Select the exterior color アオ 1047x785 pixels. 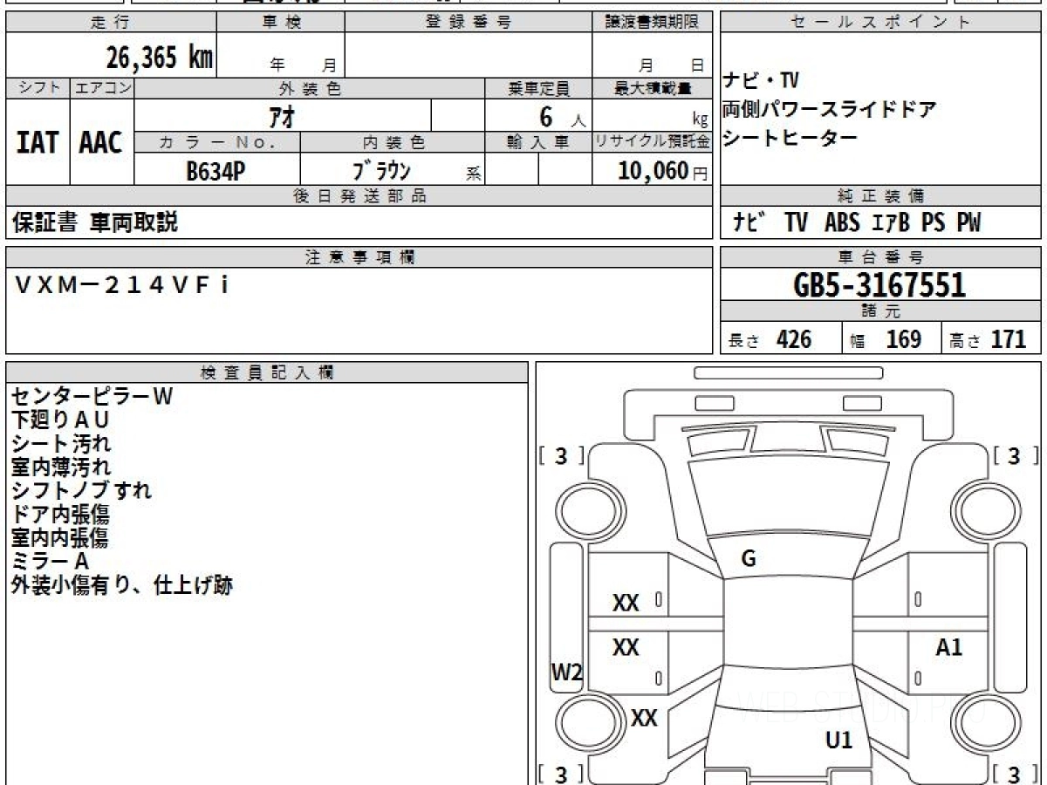click(x=284, y=116)
